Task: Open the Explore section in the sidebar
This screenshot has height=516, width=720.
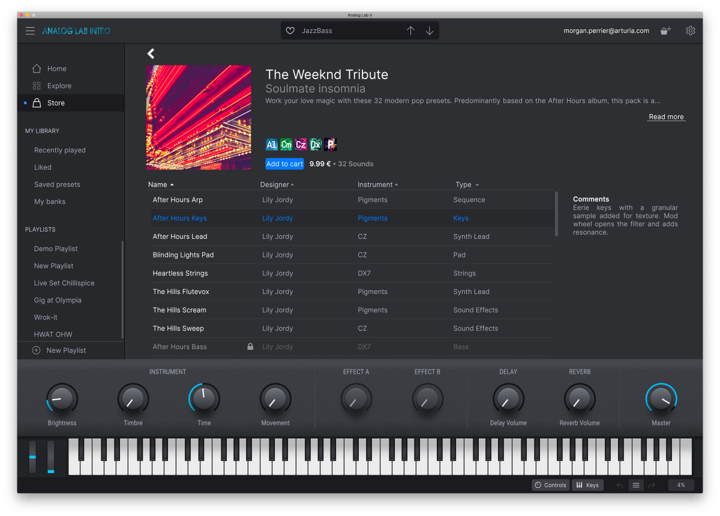Action: point(59,86)
